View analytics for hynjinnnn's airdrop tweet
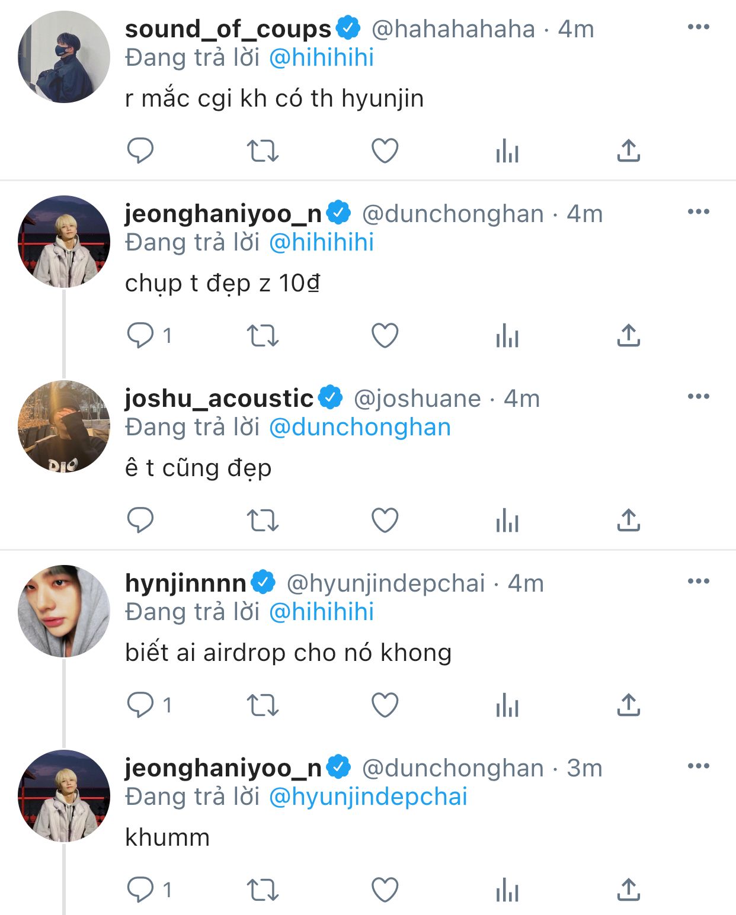Image resolution: width=736 pixels, height=915 pixels. (507, 705)
